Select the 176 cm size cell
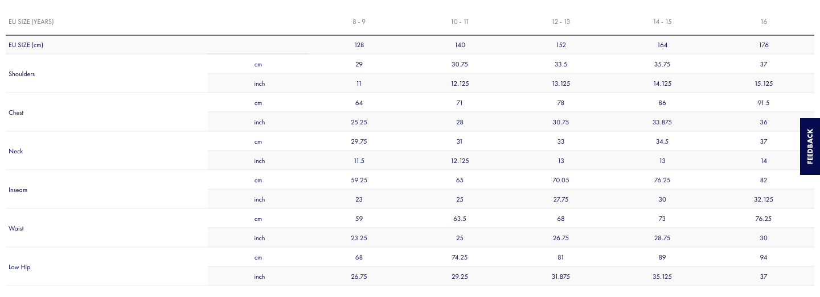The height and width of the screenshot is (297, 820). pos(764,45)
